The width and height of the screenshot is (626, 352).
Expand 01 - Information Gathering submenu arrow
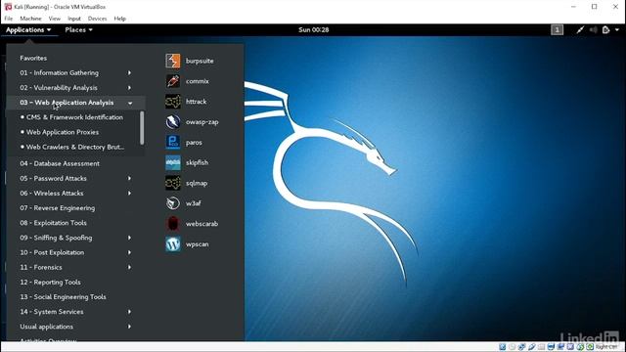[x=129, y=72]
